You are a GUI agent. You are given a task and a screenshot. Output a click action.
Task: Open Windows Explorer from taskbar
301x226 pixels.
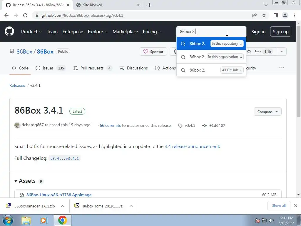click(26, 220)
